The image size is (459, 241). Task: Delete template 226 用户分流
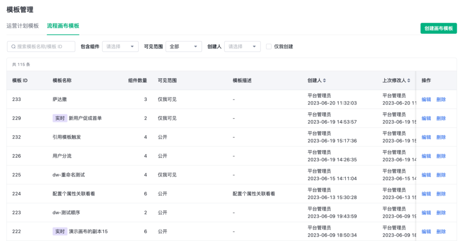(441, 156)
